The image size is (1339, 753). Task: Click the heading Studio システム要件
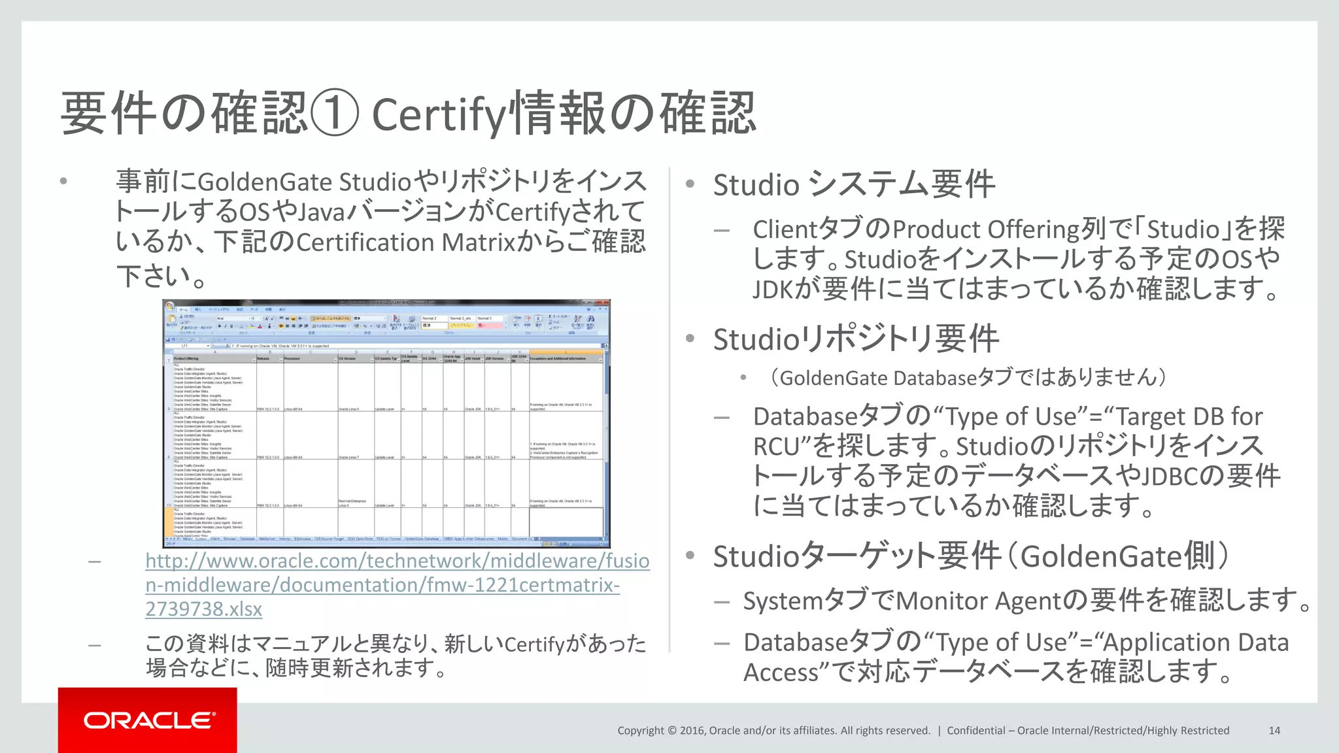tap(854, 184)
